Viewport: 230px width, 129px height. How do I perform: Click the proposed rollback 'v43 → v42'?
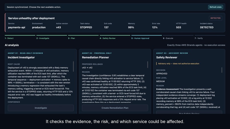pyautogui.click(x=87, y=68)
